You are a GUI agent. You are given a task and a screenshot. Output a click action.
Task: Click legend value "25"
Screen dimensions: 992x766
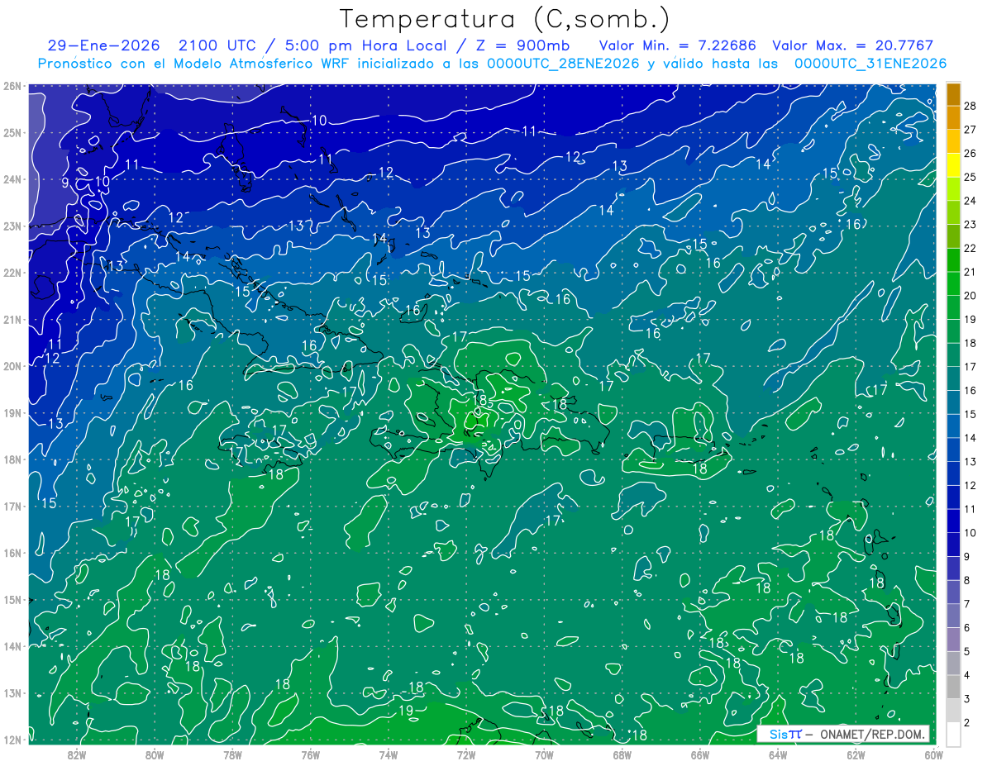click(970, 177)
